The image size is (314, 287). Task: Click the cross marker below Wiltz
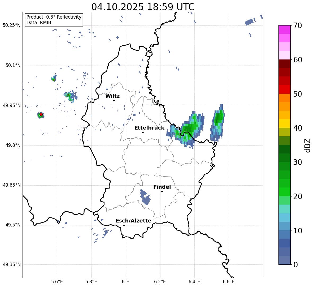pyautogui.click(x=114, y=100)
